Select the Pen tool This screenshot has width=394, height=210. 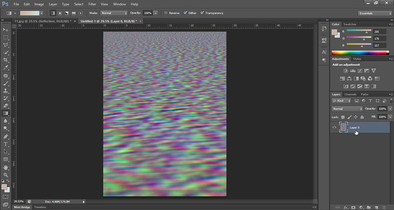click(x=6, y=136)
